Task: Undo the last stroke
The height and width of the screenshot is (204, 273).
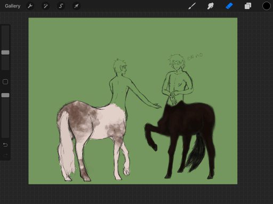Action: tap(5, 145)
